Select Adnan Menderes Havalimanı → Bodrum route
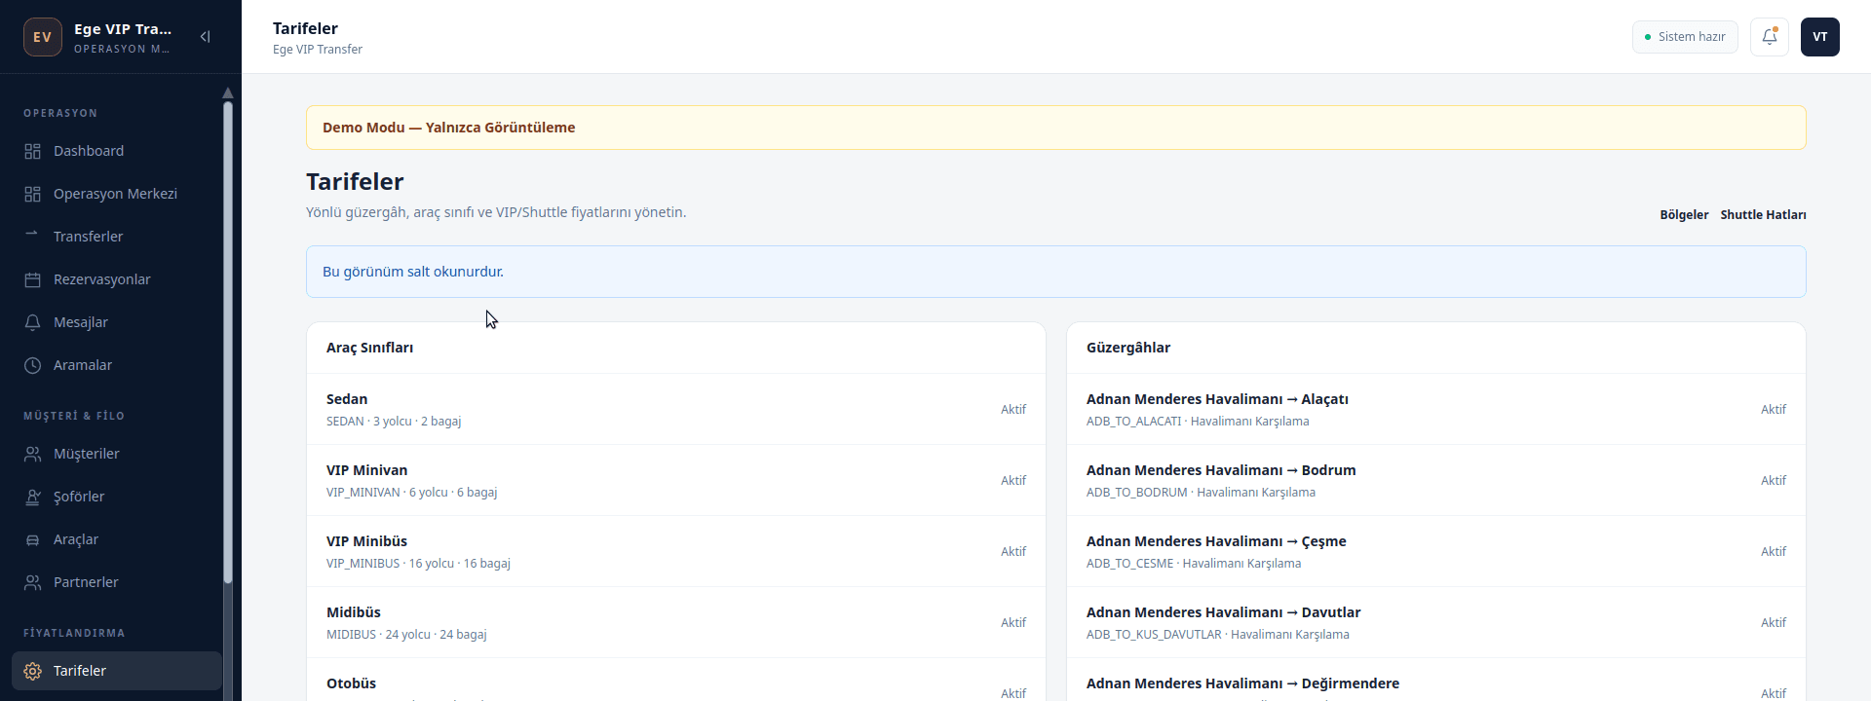The height and width of the screenshot is (701, 1871). 1436,480
